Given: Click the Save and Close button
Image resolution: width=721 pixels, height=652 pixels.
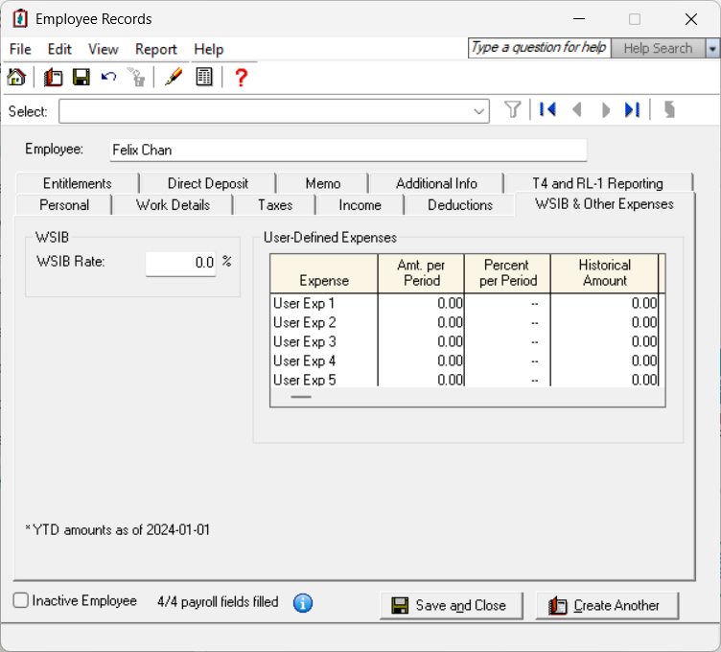Looking at the screenshot, I should coord(451,606).
